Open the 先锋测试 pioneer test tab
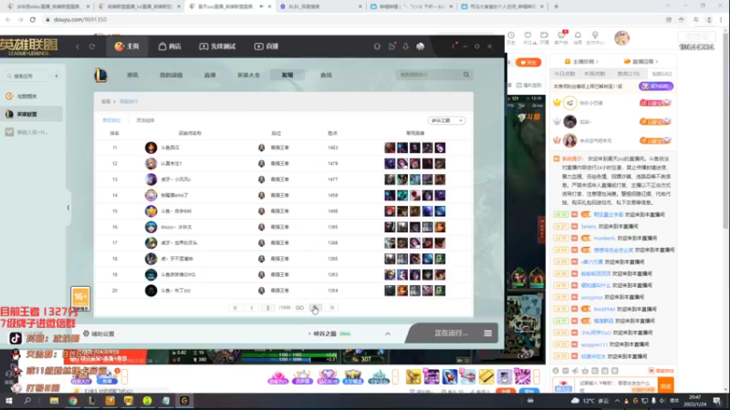The image size is (730, 410). pos(217,46)
